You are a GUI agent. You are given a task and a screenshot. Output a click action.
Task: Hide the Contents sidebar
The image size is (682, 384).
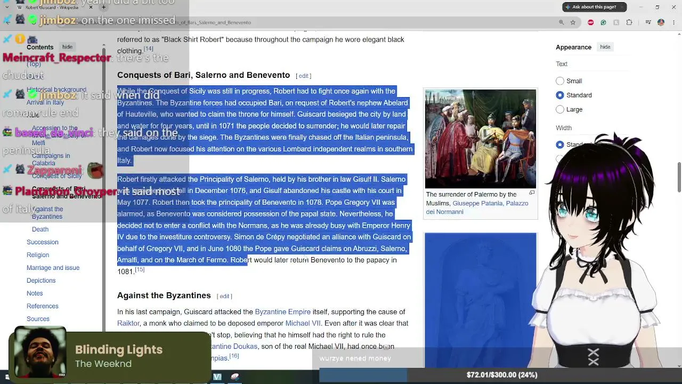click(67, 47)
